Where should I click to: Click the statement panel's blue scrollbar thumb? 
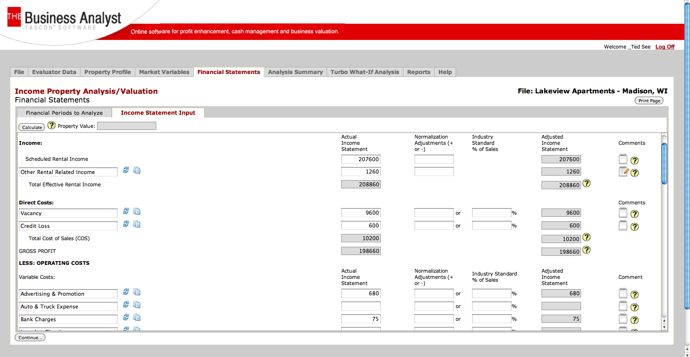tap(664, 163)
